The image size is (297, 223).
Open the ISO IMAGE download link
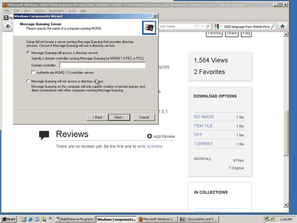pos(204,117)
